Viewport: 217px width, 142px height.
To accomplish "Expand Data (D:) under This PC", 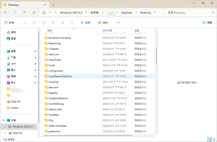I will (x=5, y=133).
